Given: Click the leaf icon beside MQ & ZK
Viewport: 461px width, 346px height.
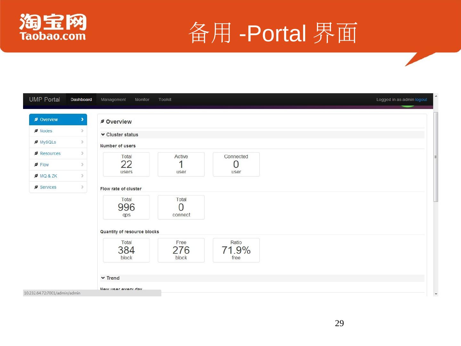Looking at the screenshot, I should click(x=36, y=176).
